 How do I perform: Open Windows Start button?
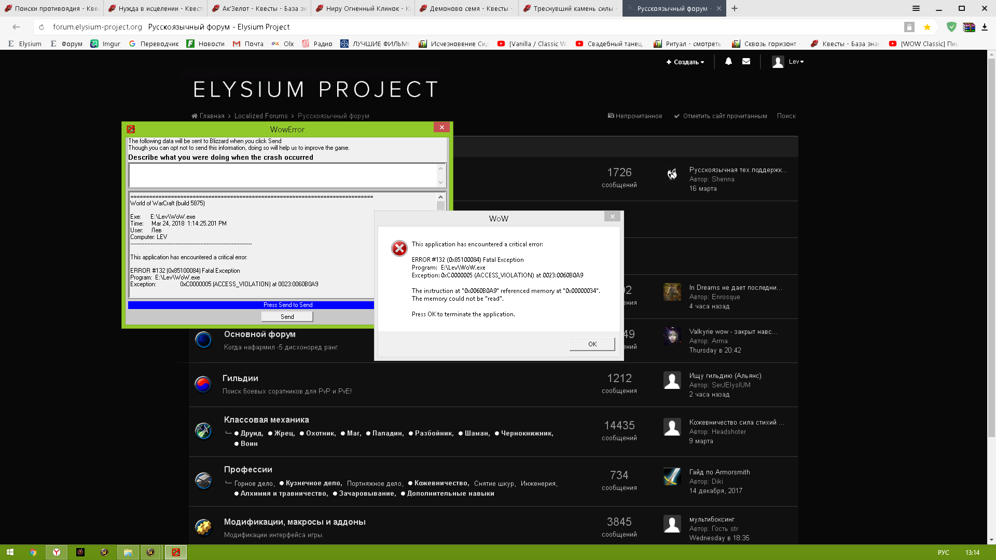(x=10, y=552)
